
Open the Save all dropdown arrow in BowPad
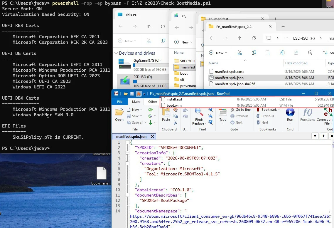click(x=145, y=123)
